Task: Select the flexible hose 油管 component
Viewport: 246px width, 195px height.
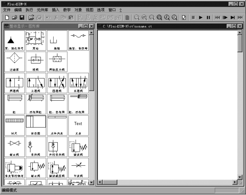Action: click(x=78, y=41)
